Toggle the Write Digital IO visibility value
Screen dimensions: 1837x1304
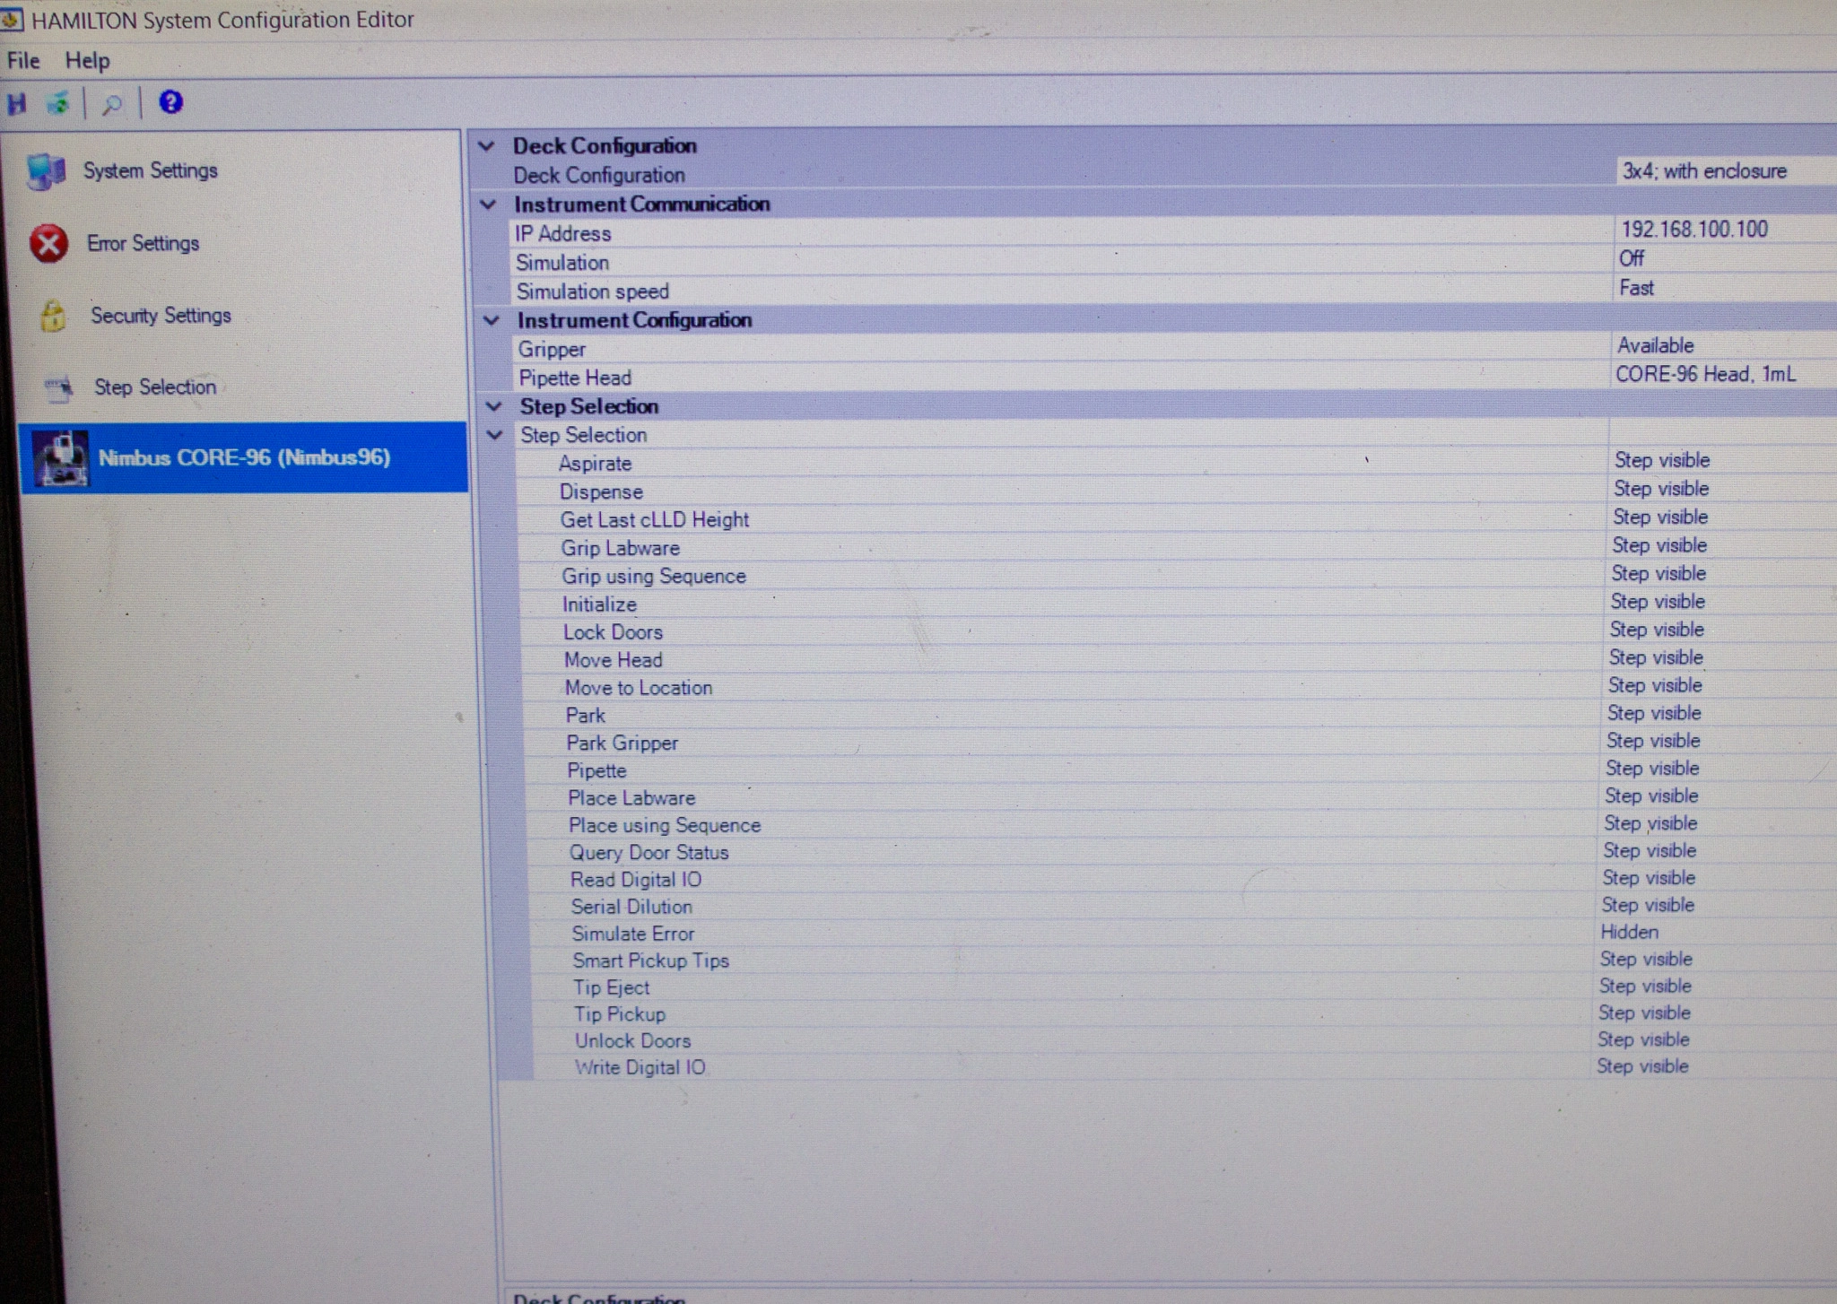point(1642,1066)
